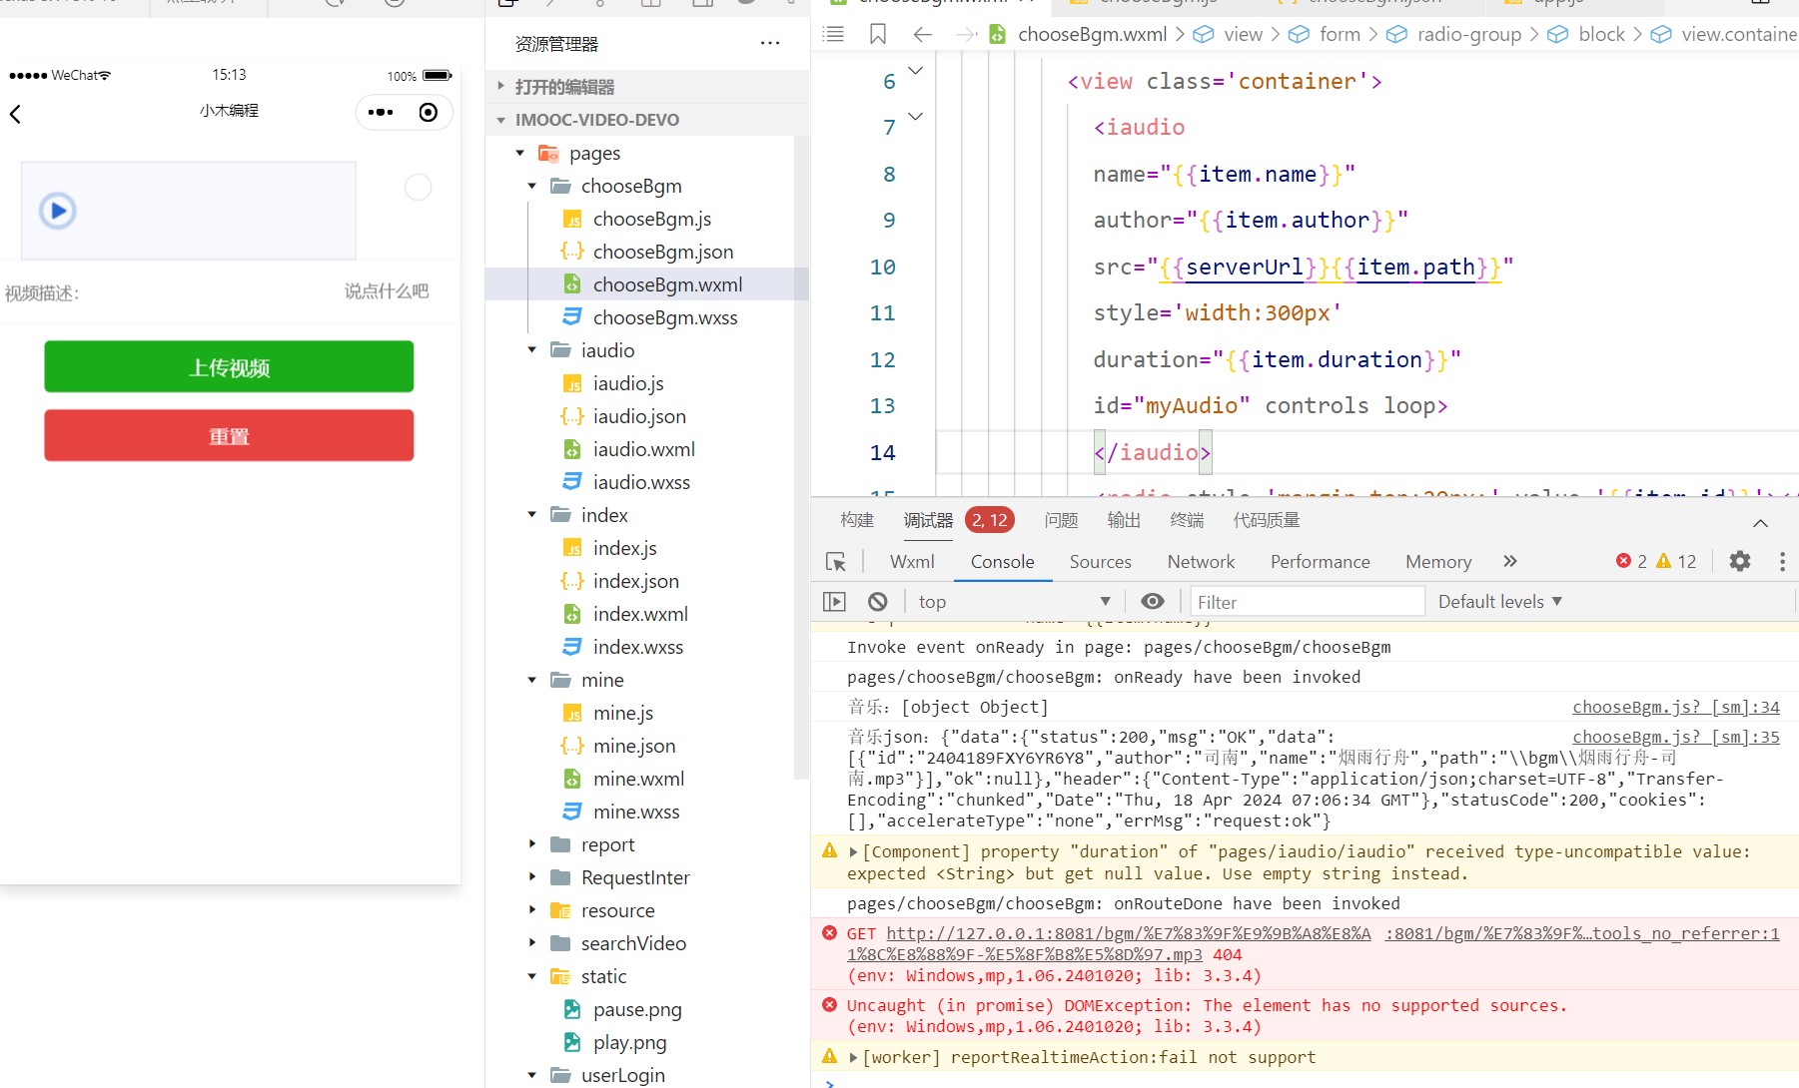1799x1088 pixels.
Task: Open the mini program three-dots menu
Action: pos(381,112)
